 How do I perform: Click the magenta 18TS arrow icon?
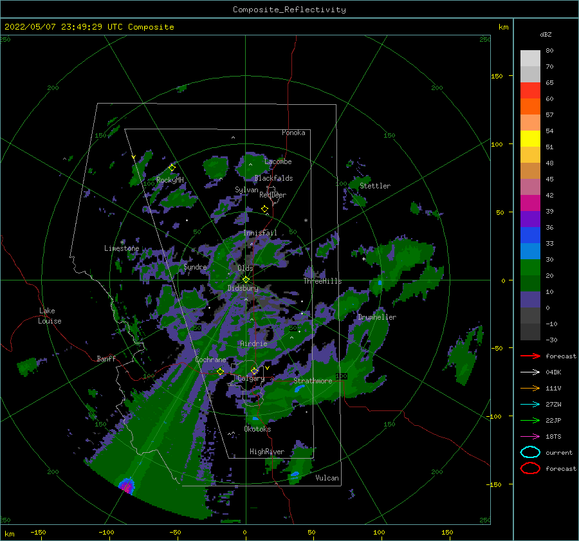[x=530, y=437]
